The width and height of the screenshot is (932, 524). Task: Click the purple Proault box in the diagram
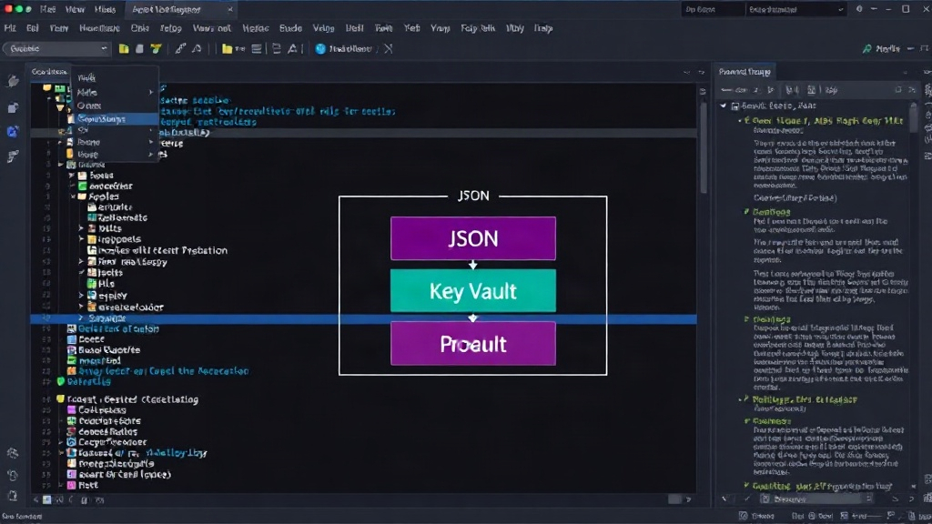[473, 343]
